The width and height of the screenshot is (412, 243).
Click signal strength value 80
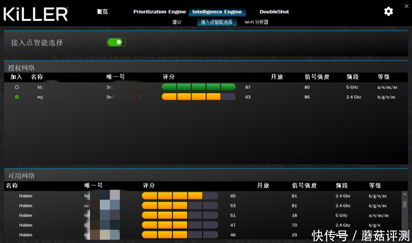pos(307,87)
